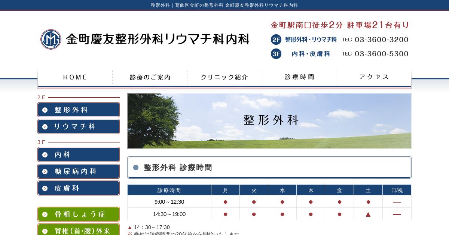Click the 整形外科 診療時間 section heading
This screenshot has width=449, height=235.
[269, 167]
